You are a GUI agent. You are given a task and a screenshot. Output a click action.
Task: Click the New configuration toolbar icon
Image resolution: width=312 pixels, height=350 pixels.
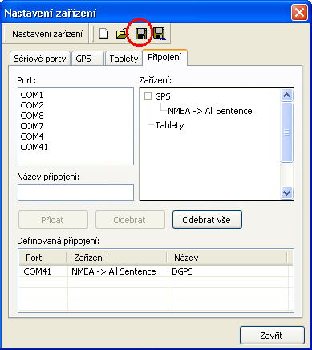pyautogui.click(x=103, y=34)
